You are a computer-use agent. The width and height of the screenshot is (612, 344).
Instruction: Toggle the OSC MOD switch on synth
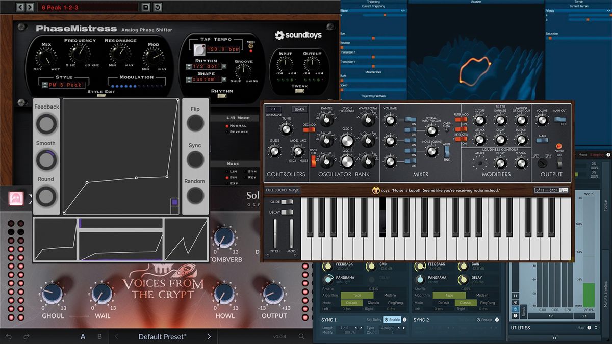pos(308,130)
